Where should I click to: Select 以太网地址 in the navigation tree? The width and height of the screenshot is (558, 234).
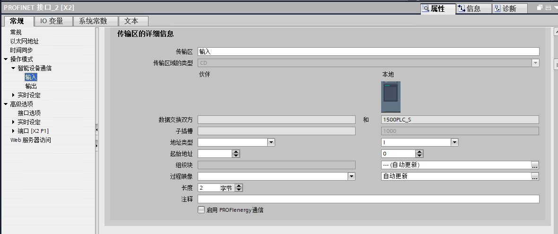pos(25,41)
